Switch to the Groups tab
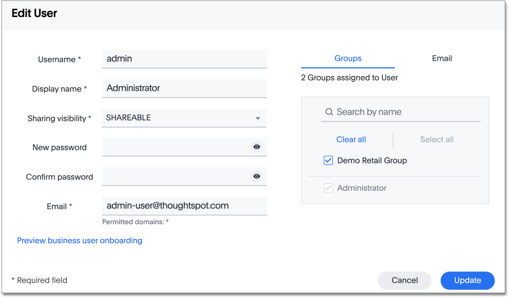 [x=348, y=58]
